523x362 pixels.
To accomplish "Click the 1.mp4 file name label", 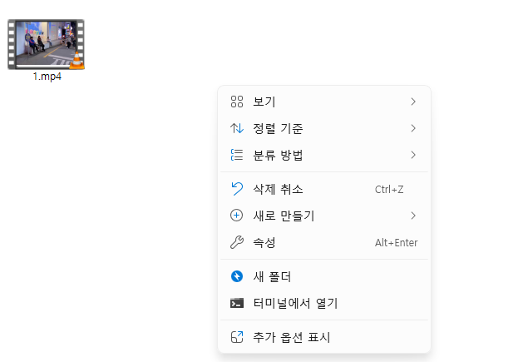I will point(47,77).
